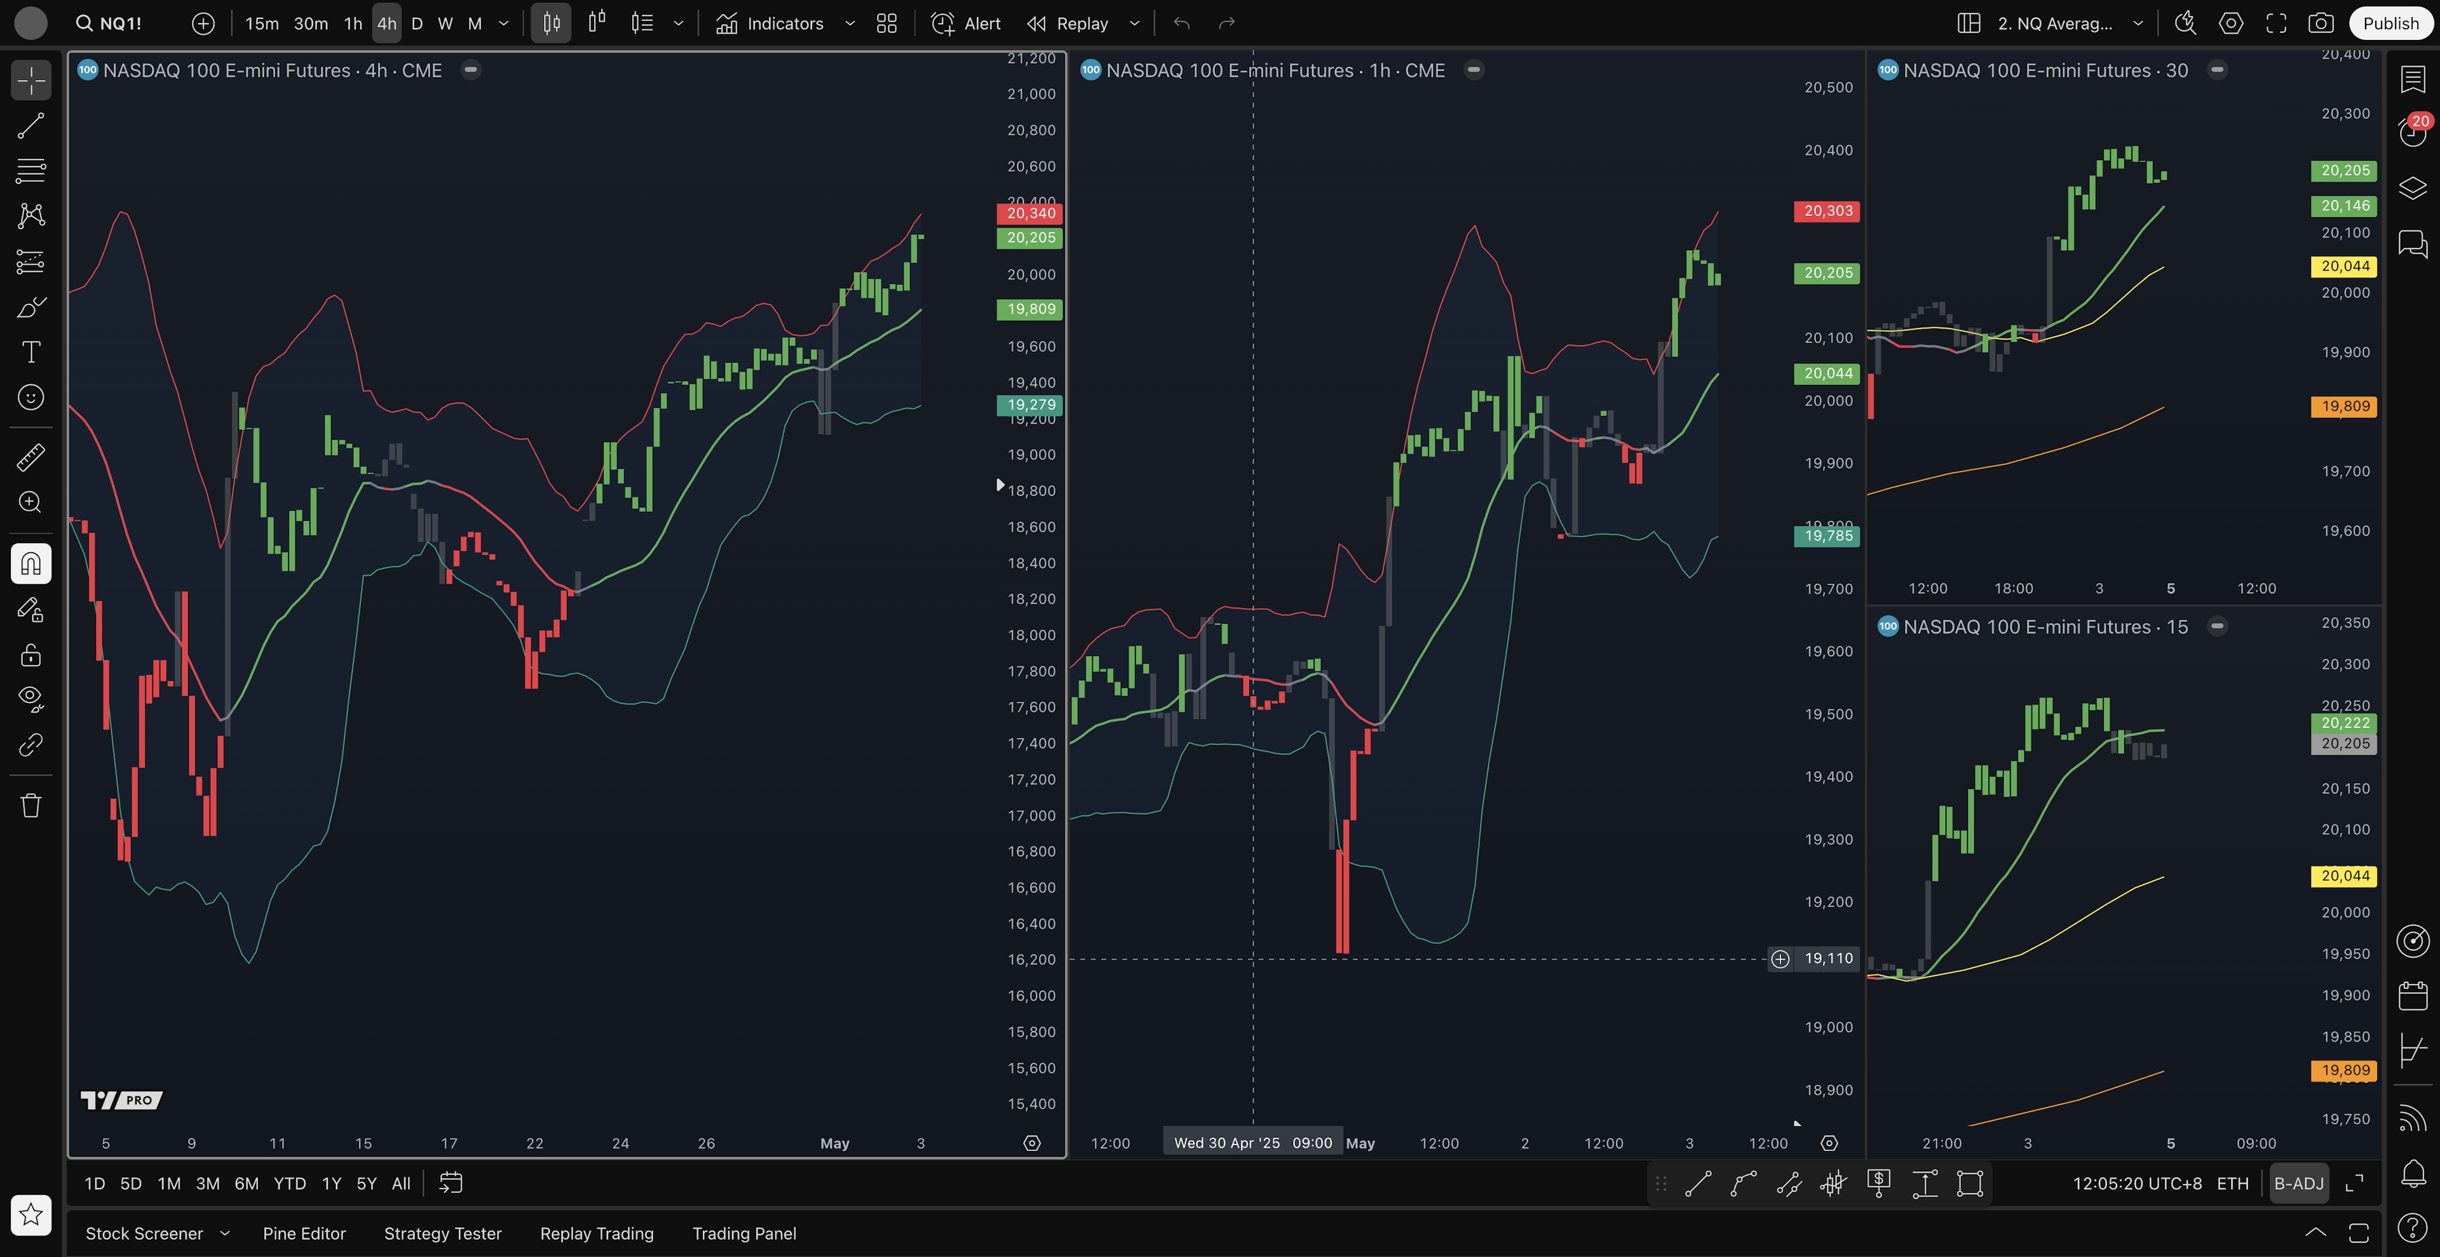This screenshot has height=1257, width=2440.
Task: Open the Pine Editor tab
Action: click(304, 1233)
